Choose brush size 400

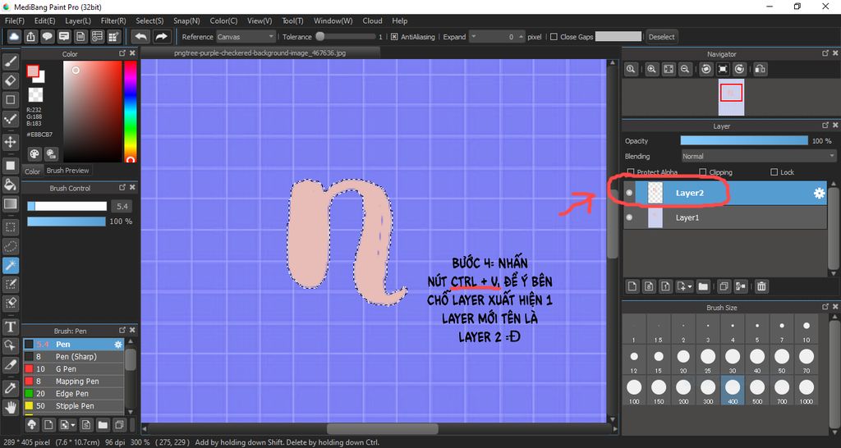tap(732, 390)
